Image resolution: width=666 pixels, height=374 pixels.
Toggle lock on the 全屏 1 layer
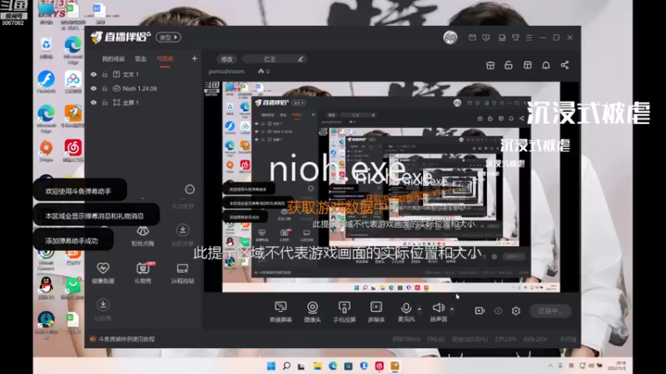pyautogui.click(x=105, y=102)
